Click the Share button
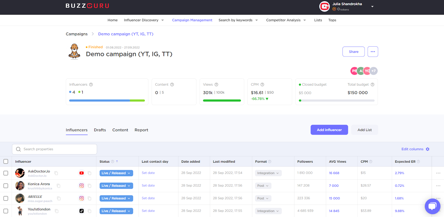Viewport: 444px width, 217px height. 354,52
